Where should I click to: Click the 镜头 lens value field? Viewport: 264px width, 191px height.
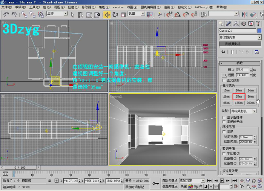[x=243, y=70]
